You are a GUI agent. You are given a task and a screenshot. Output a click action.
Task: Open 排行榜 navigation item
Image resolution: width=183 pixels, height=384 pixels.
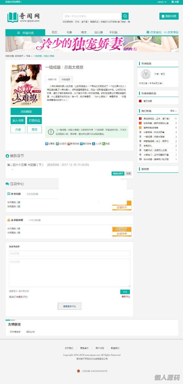click(99, 32)
